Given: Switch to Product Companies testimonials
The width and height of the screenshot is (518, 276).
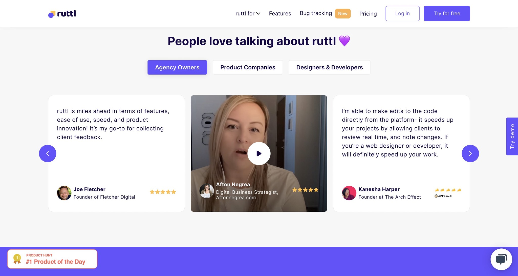Looking at the screenshot, I should [248, 67].
